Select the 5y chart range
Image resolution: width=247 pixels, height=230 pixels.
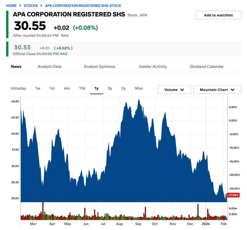coord(124,88)
